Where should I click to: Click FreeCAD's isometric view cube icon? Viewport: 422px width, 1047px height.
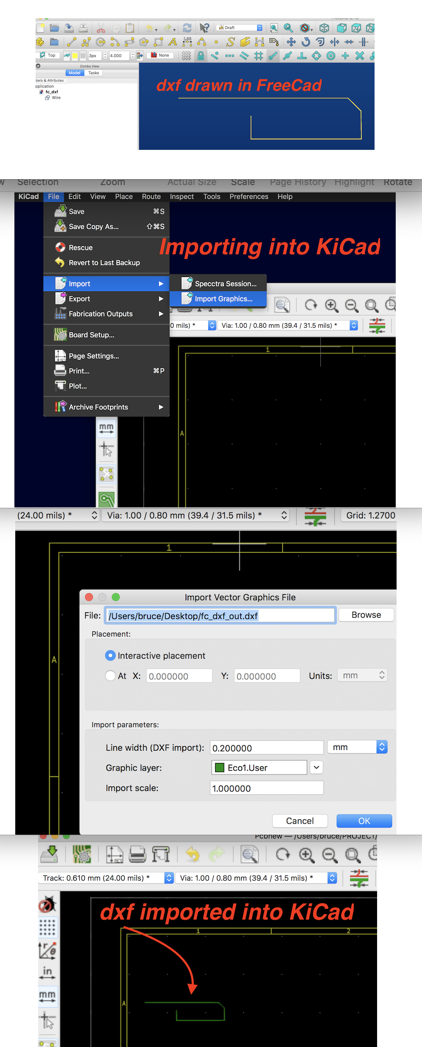tap(324, 28)
